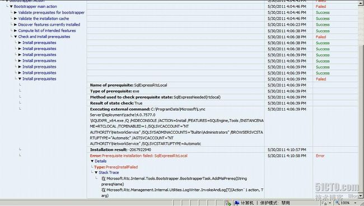Collapse the Details disclosure triangle
This screenshot has height=206, width=364.
pos(92,161)
